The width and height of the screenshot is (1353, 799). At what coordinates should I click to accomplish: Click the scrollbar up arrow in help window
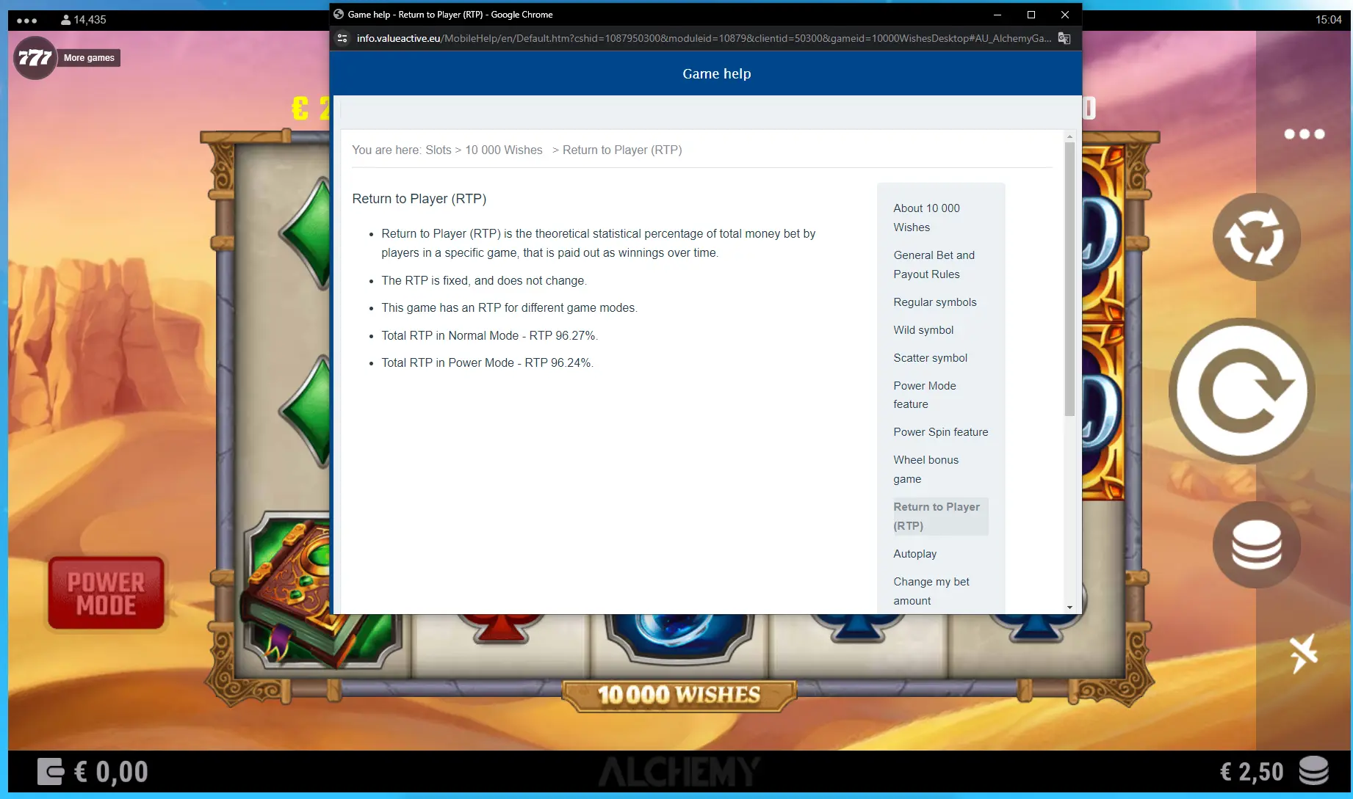coord(1069,136)
